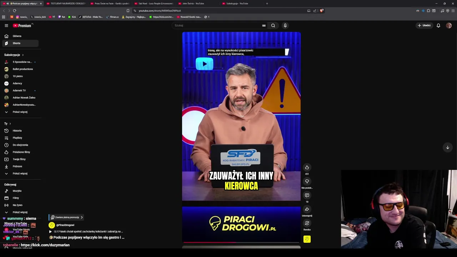
Task: Seek in the Short's red progress bar
Action: click(x=241, y=242)
